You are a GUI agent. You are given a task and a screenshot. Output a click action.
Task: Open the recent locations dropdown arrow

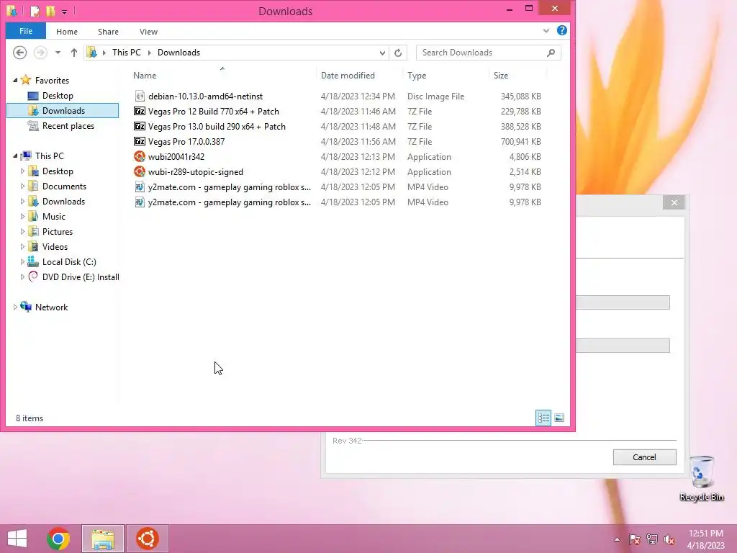coord(58,53)
